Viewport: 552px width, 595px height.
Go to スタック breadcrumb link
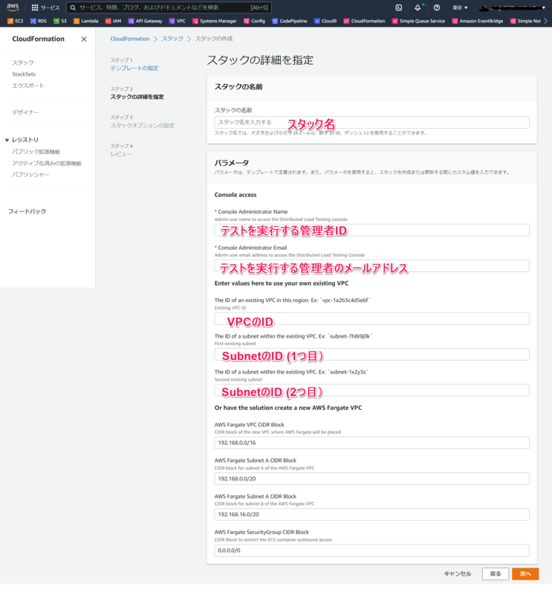pyautogui.click(x=172, y=39)
